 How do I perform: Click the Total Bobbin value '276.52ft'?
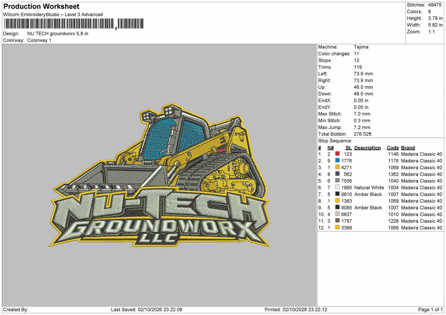(x=363, y=134)
